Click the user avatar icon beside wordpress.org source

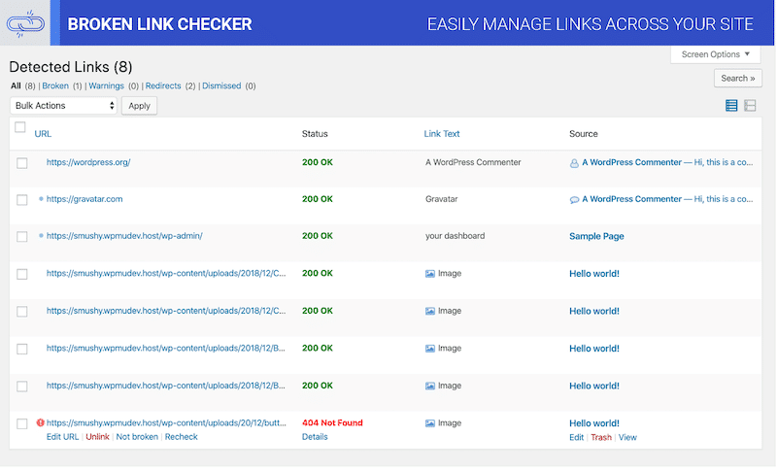coord(574,163)
